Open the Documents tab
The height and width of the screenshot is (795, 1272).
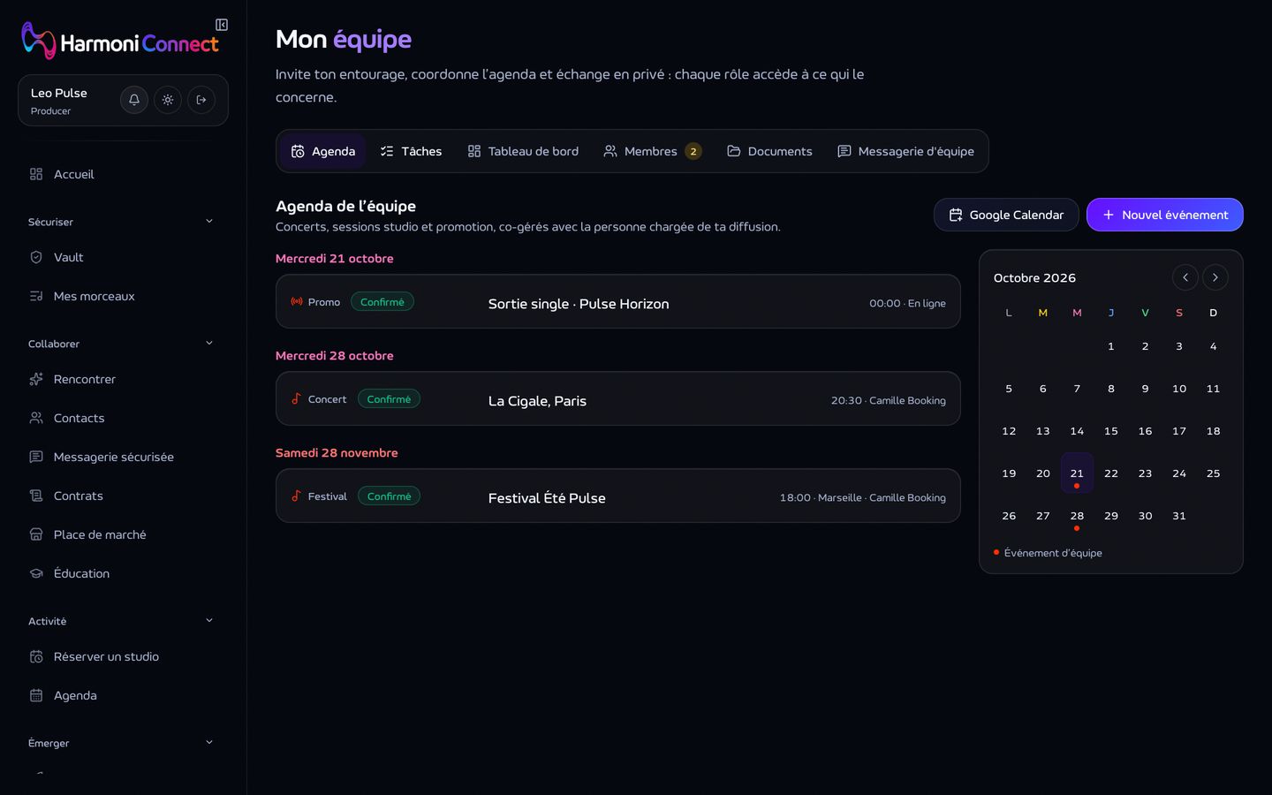pyautogui.click(x=769, y=151)
